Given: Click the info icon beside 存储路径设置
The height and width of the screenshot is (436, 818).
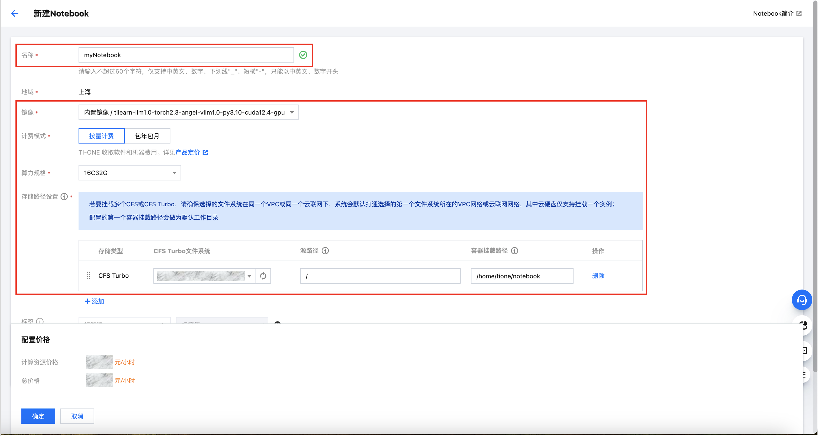Looking at the screenshot, I should click(64, 197).
